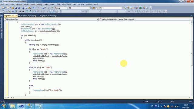Close the loginfom.cs* tab
Image resolution: width=194 pixels, height=109 pixels.
pyautogui.click(x=16, y=16)
